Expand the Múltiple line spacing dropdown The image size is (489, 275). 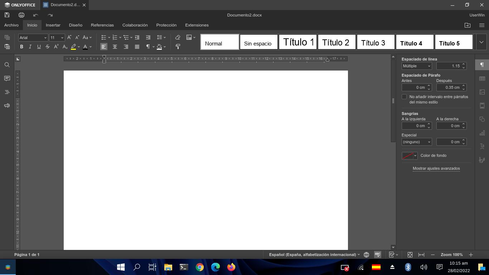[x=417, y=66]
